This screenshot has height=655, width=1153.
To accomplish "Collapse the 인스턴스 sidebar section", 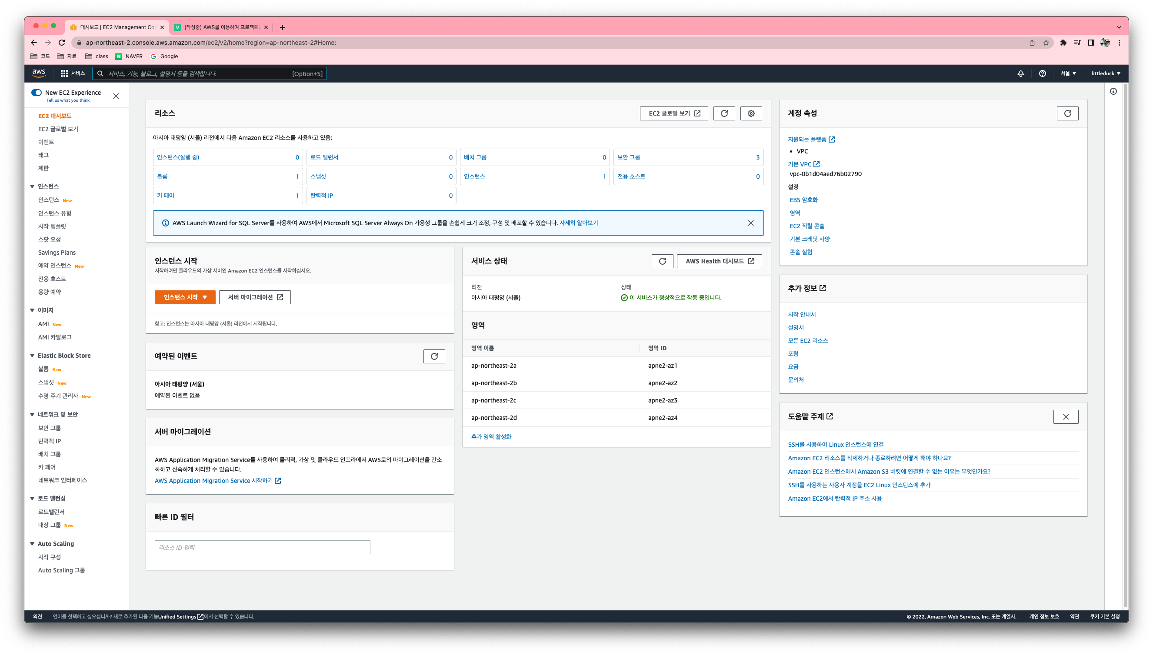I will click(x=32, y=186).
